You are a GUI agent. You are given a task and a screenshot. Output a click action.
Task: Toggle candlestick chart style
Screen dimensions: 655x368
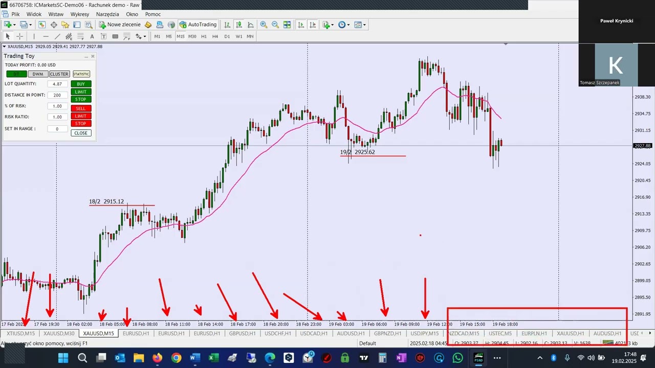pyautogui.click(x=239, y=25)
